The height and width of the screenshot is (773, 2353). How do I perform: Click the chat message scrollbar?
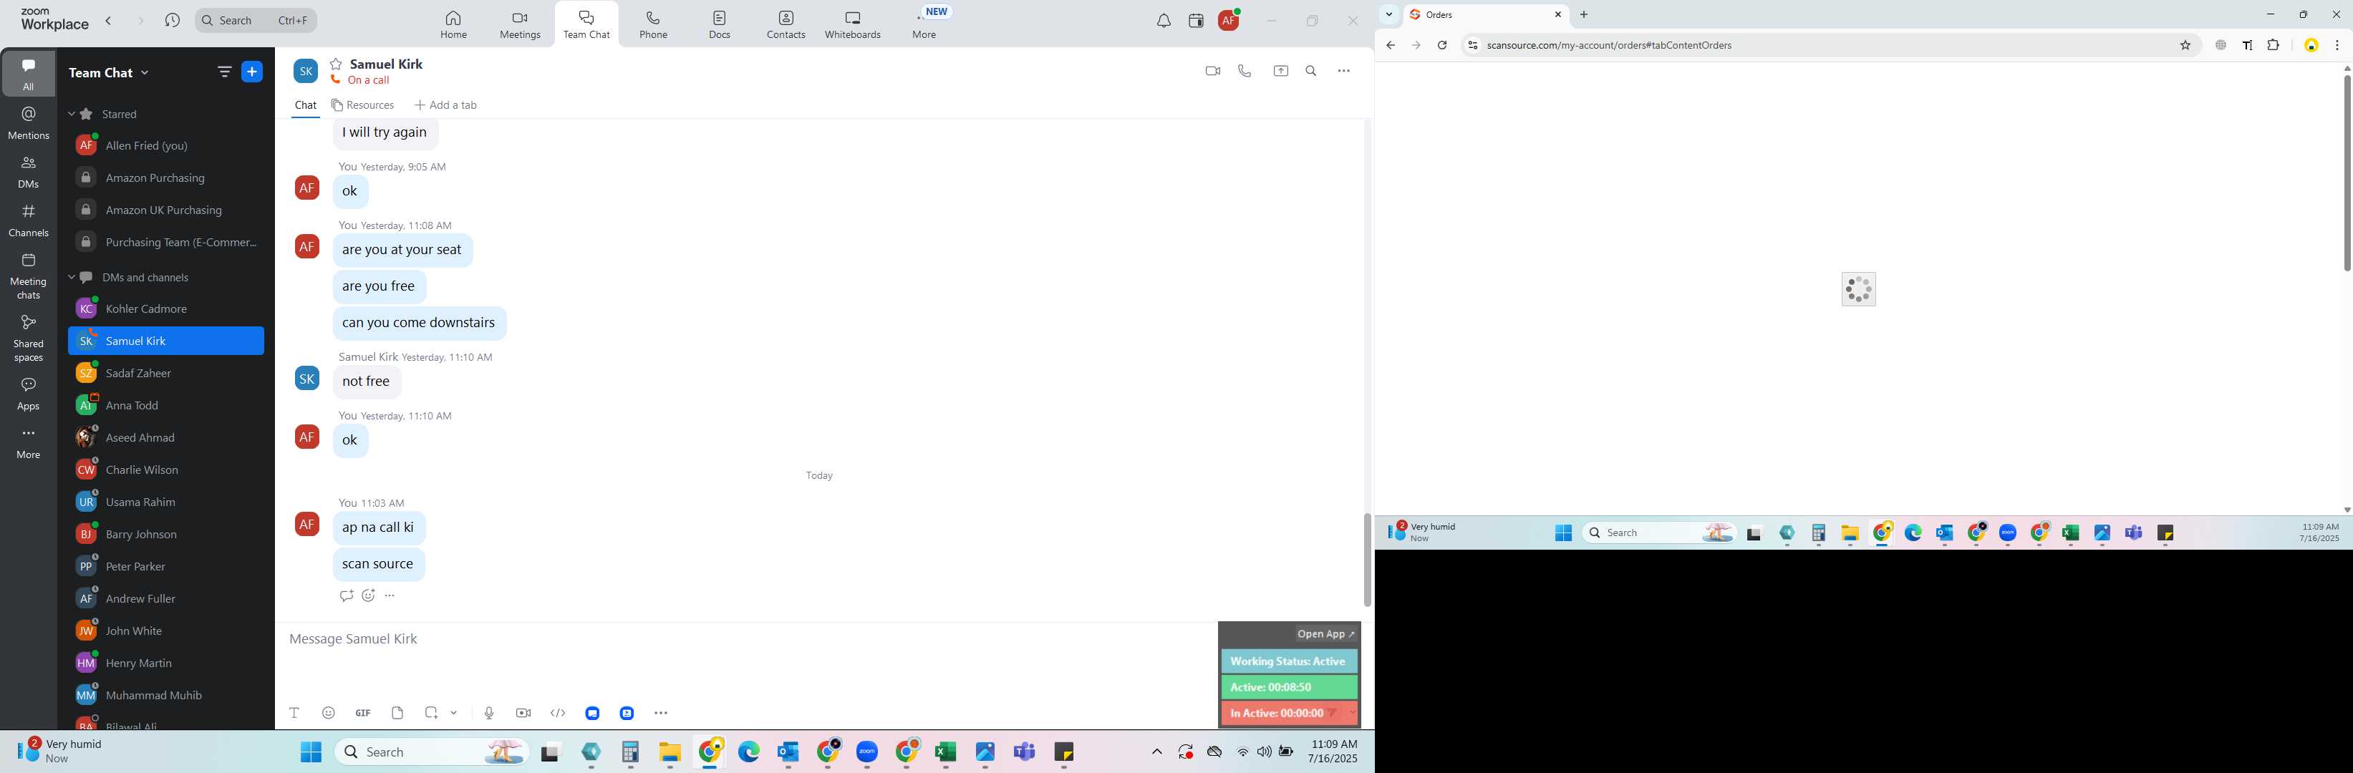coord(1366,560)
